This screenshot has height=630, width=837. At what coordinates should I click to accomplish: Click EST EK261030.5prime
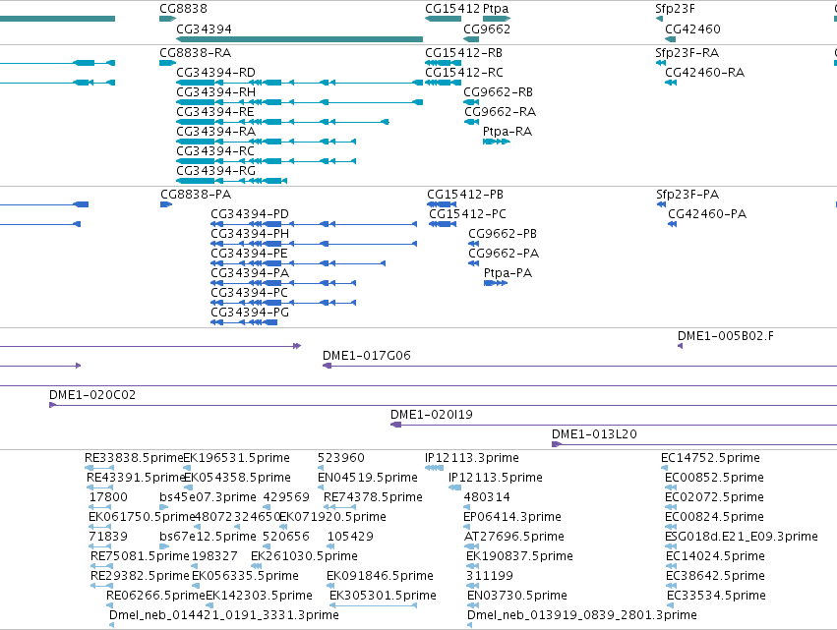tap(304, 556)
